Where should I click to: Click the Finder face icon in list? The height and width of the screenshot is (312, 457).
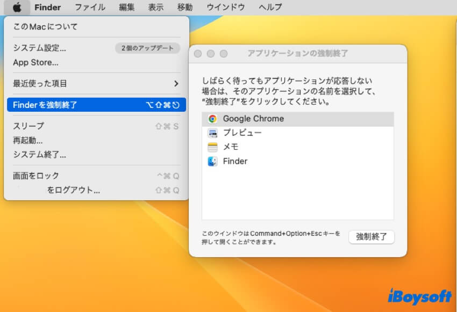pyautogui.click(x=212, y=161)
